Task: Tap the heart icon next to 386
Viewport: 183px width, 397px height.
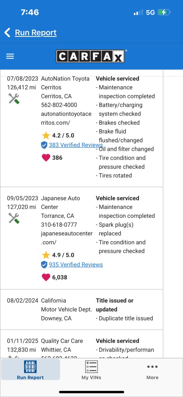Action: (x=46, y=158)
